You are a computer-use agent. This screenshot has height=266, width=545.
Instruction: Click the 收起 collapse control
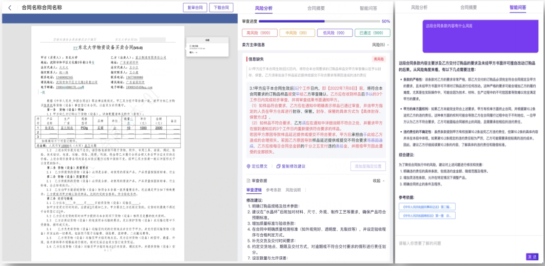pos(379,180)
